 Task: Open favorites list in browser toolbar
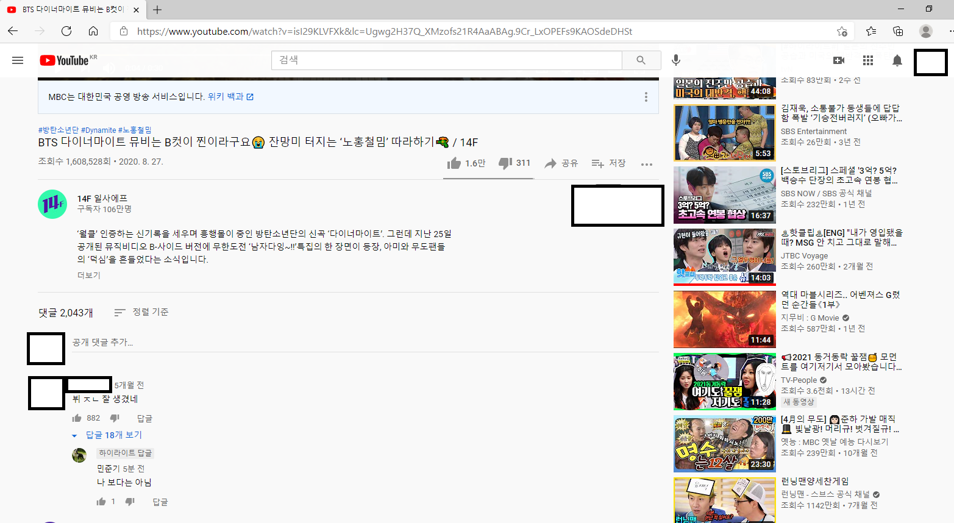(871, 31)
